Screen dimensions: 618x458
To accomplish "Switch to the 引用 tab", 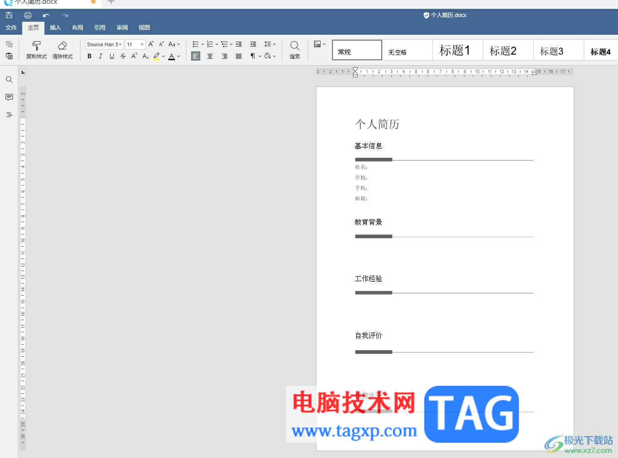I will 100,28.
